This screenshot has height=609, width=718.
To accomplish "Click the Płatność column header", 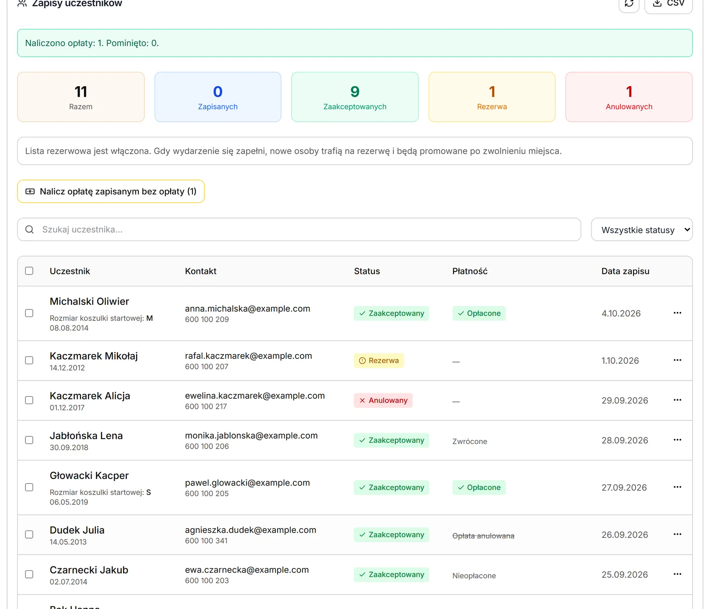I will point(470,271).
